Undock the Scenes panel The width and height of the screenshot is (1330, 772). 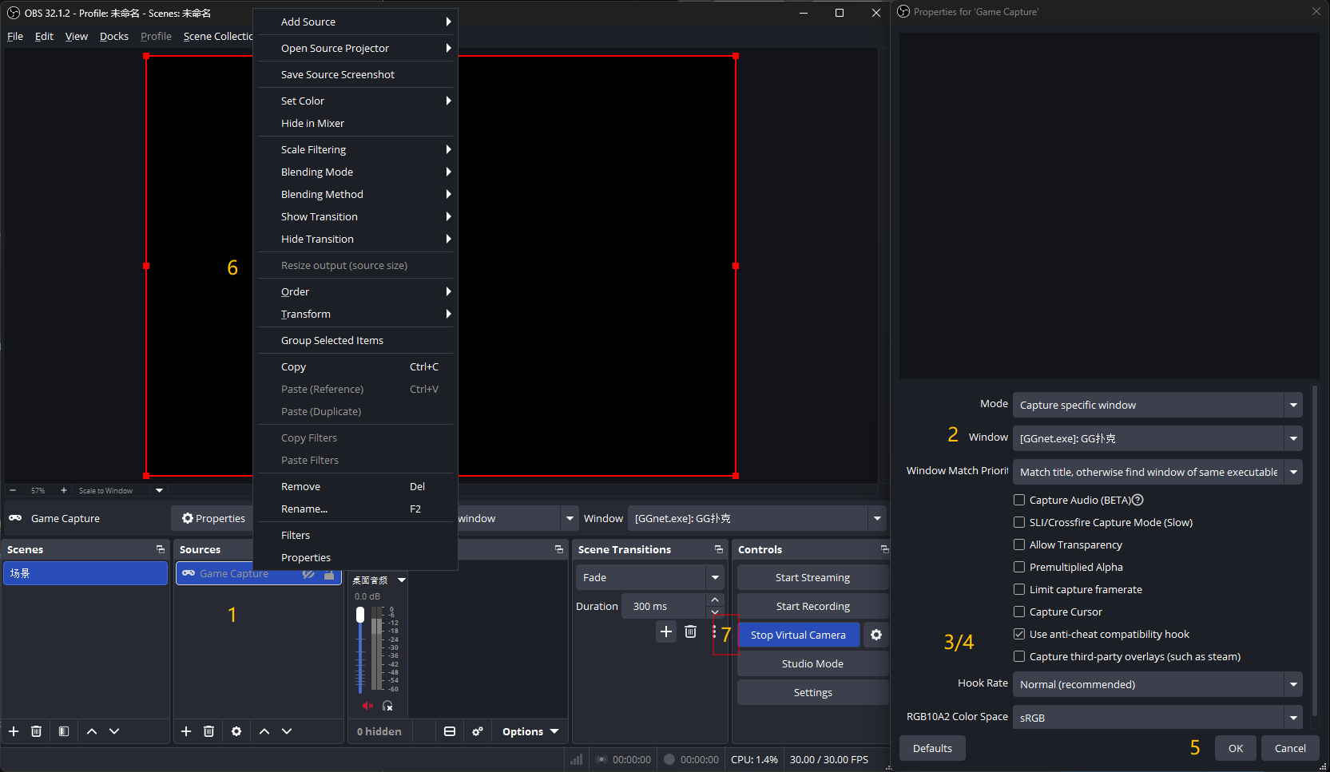[x=161, y=549]
